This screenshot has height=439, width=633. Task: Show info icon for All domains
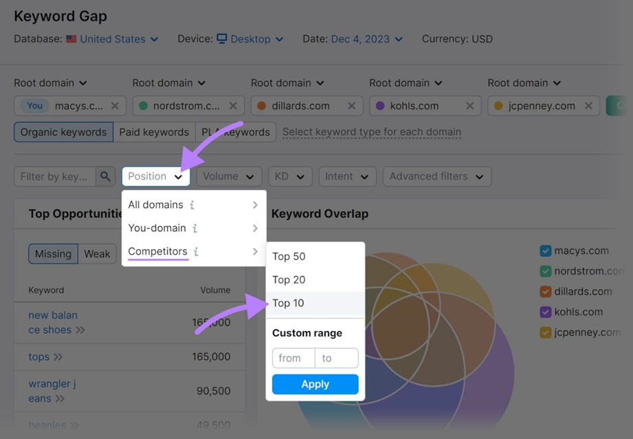tap(192, 205)
